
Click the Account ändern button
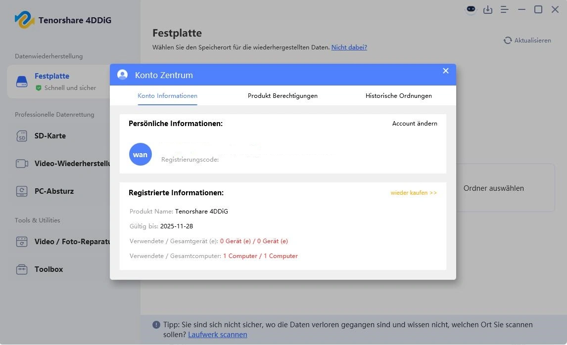click(415, 124)
